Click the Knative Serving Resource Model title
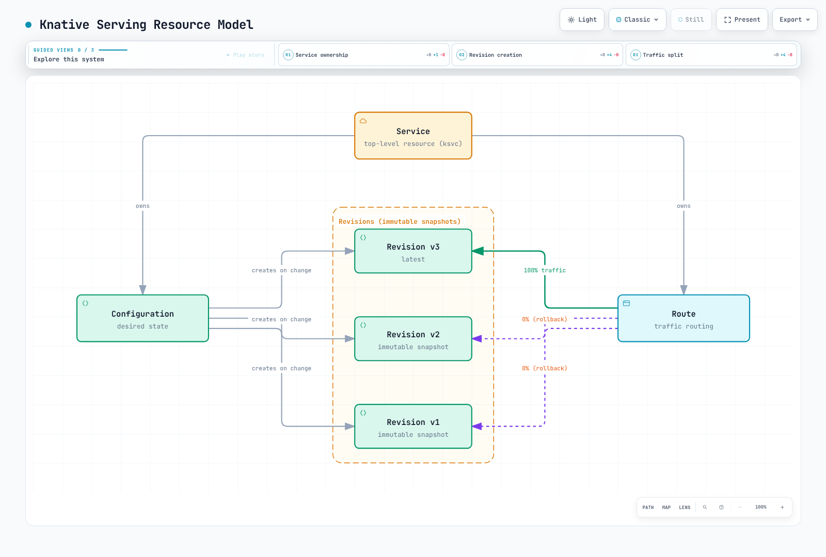The height and width of the screenshot is (557, 826). [x=146, y=25]
